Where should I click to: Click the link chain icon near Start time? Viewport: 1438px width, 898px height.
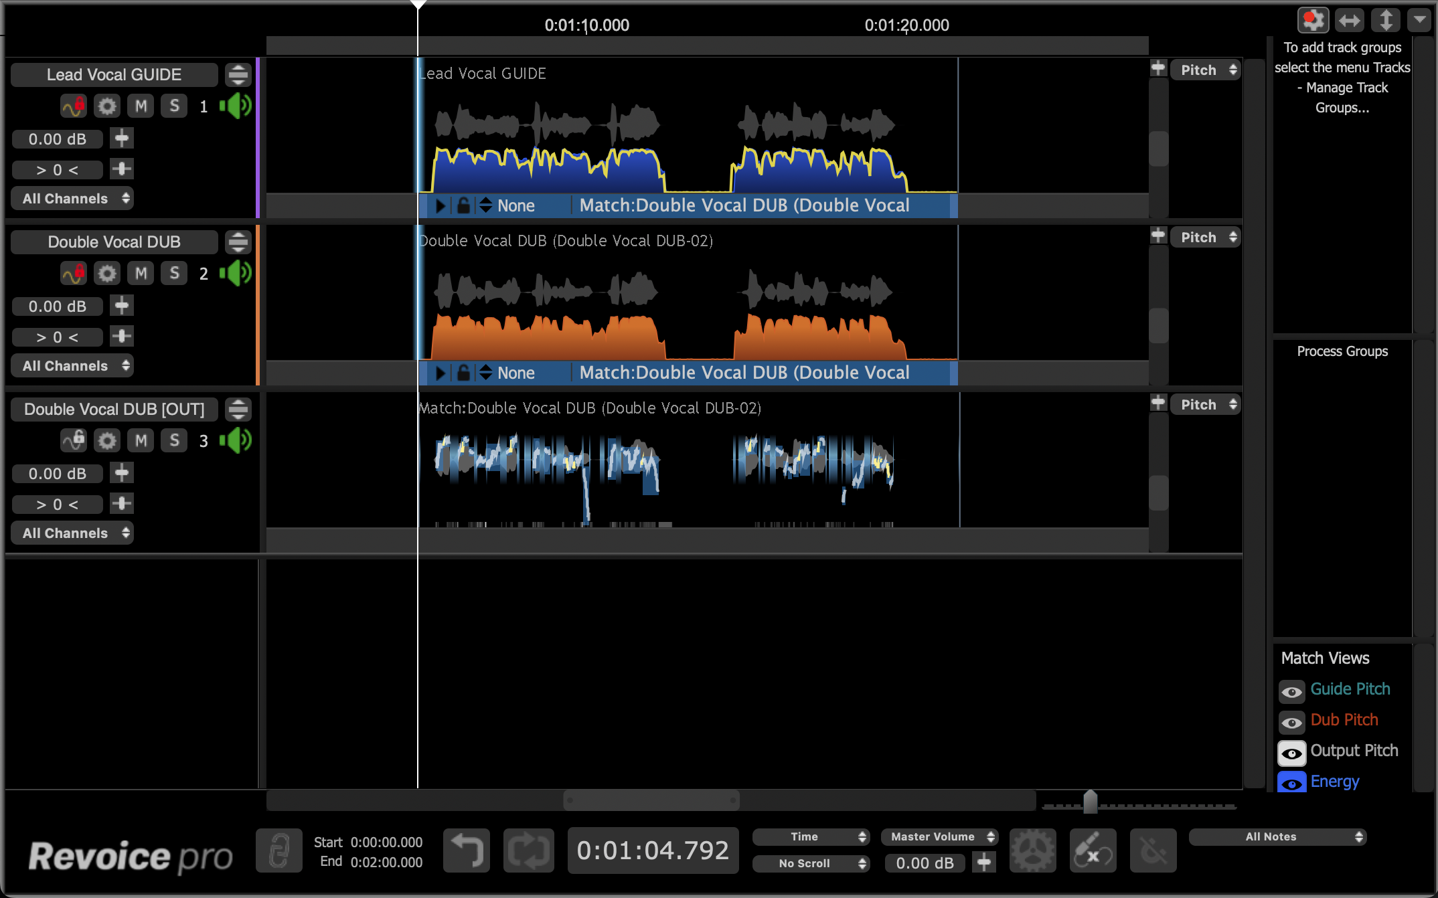[x=278, y=850]
